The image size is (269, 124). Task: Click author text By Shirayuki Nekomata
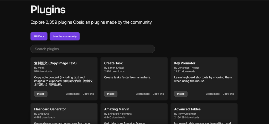tap(118, 114)
